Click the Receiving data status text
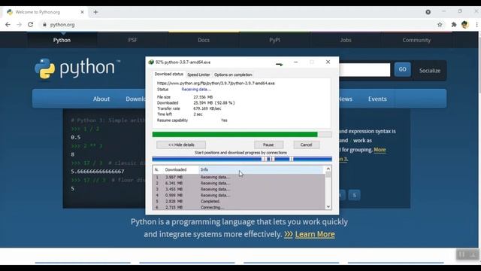This screenshot has height=271, width=481. (196, 90)
